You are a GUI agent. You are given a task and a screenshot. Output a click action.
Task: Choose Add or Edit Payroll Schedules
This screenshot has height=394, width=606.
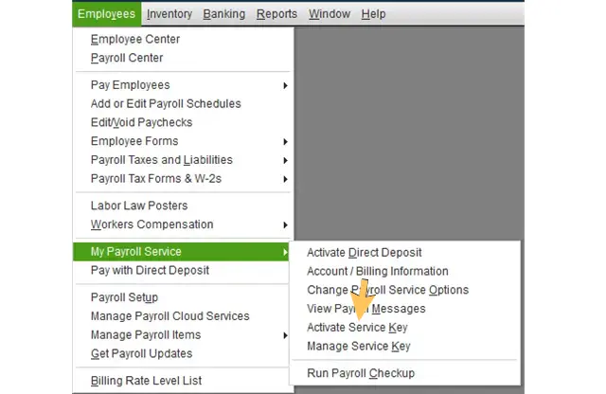(x=166, y=104)
